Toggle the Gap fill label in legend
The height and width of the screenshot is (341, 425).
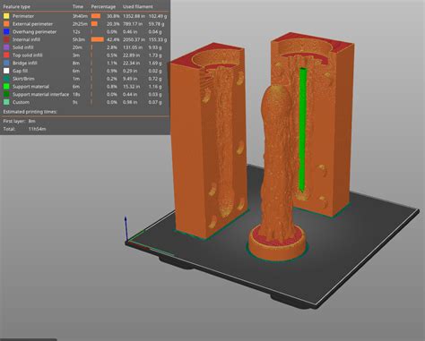tap(20, 71)
